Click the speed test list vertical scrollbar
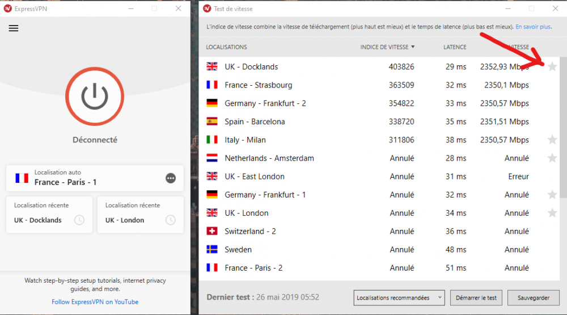Screen dimensions: 567x315 tap(563, 125)
